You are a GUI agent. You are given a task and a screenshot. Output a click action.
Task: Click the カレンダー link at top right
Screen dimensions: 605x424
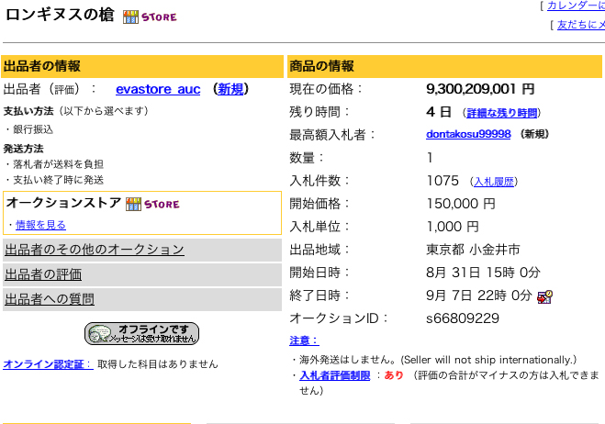(x=576, y=6)
